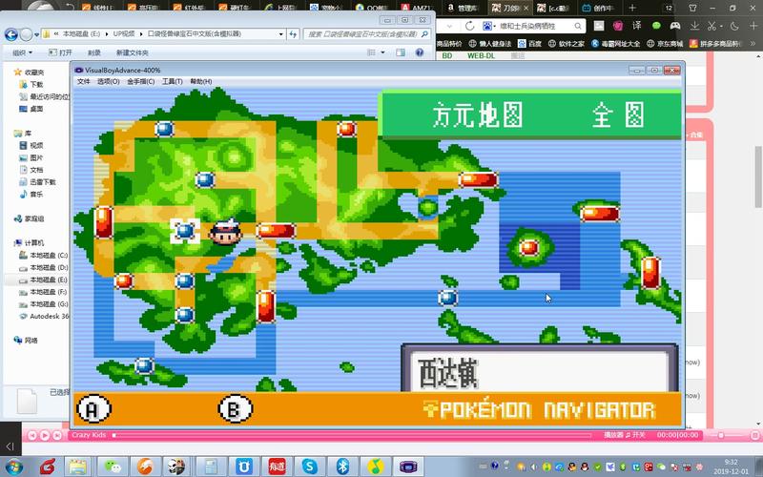The height and width of the screenshot is (477, 763).
Task: Click the blue town marker in the sea route
Action: coord(447,298)
